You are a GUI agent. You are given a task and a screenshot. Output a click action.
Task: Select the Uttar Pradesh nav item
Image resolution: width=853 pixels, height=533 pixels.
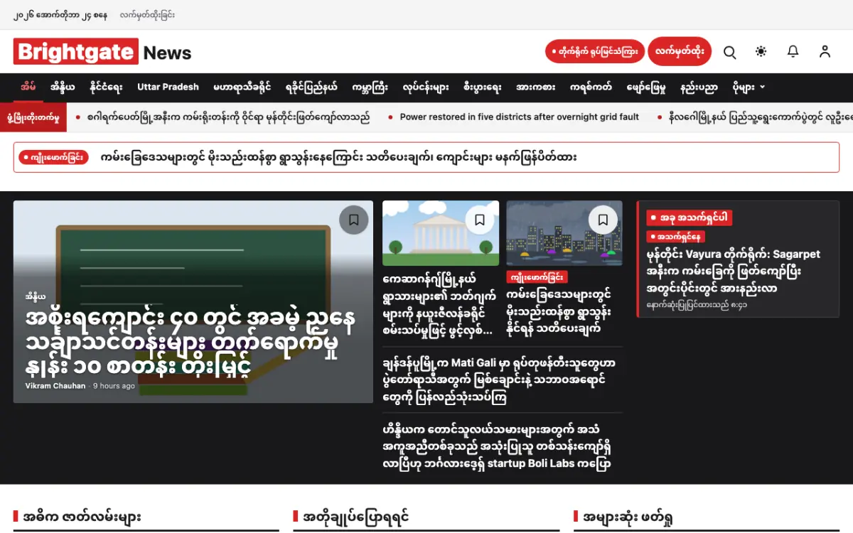168,87
